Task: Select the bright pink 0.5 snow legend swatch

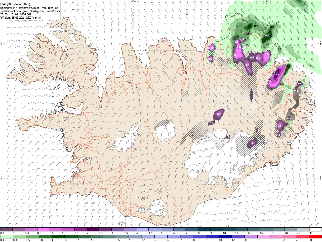Action: [x=44, y=230]
